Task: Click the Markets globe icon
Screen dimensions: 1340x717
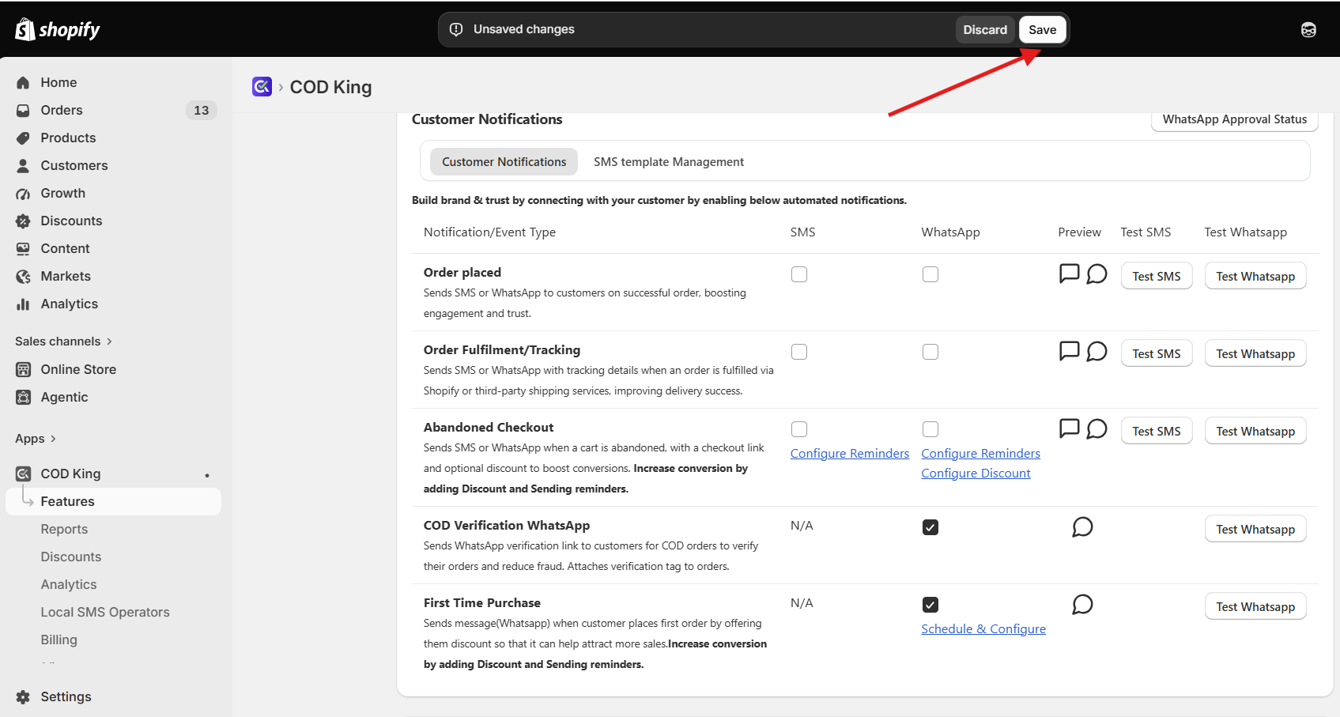Action: 23,276
